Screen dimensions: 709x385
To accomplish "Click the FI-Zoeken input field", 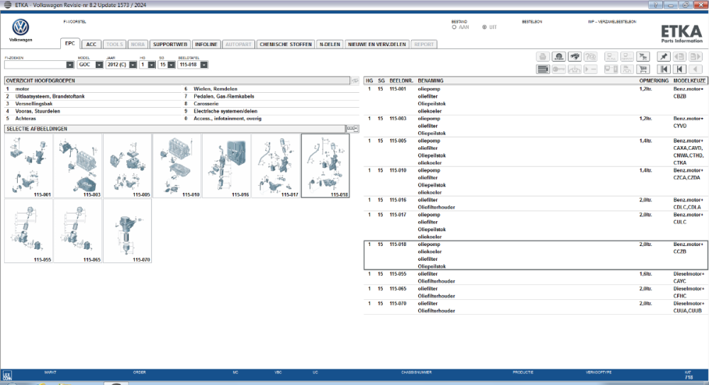I will (35, 65).
